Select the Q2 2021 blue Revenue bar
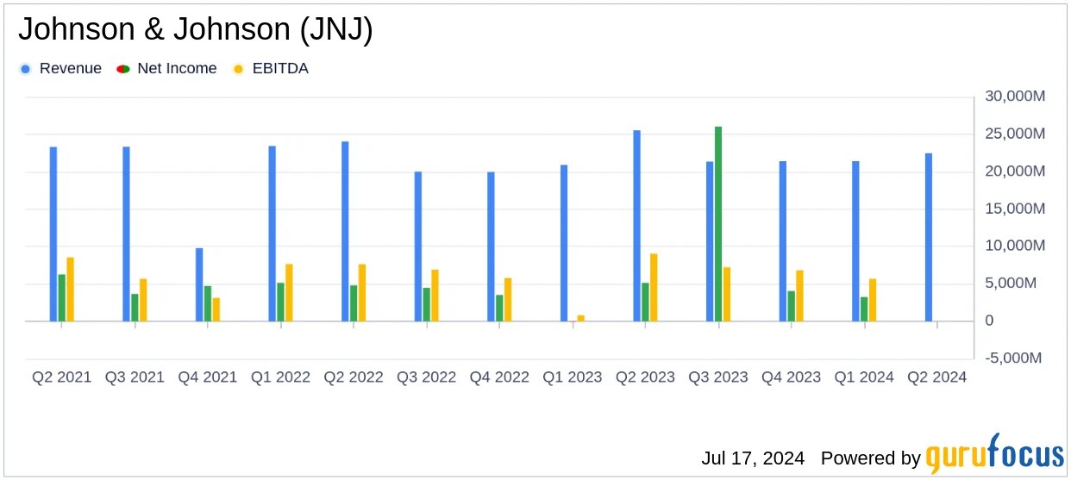Viewport: 1071px width, 480px height. (x=53, y=234)
